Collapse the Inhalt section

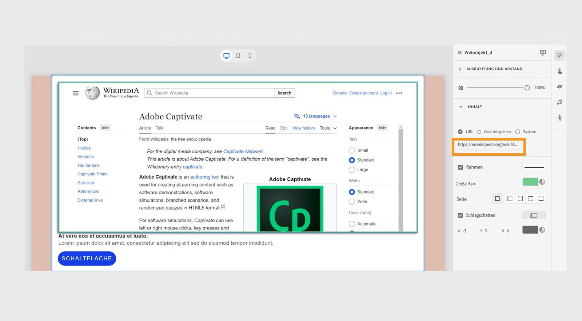point(461,107)
